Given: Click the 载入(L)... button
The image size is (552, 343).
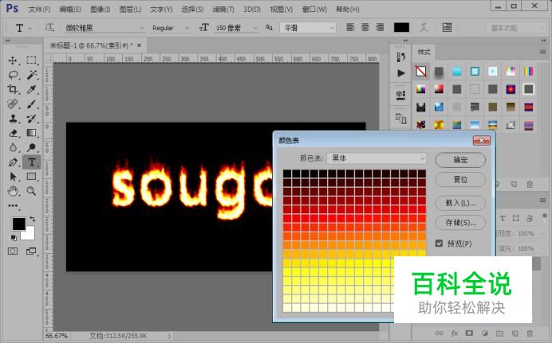Looking at the screenshot, I should coord(460,203).
